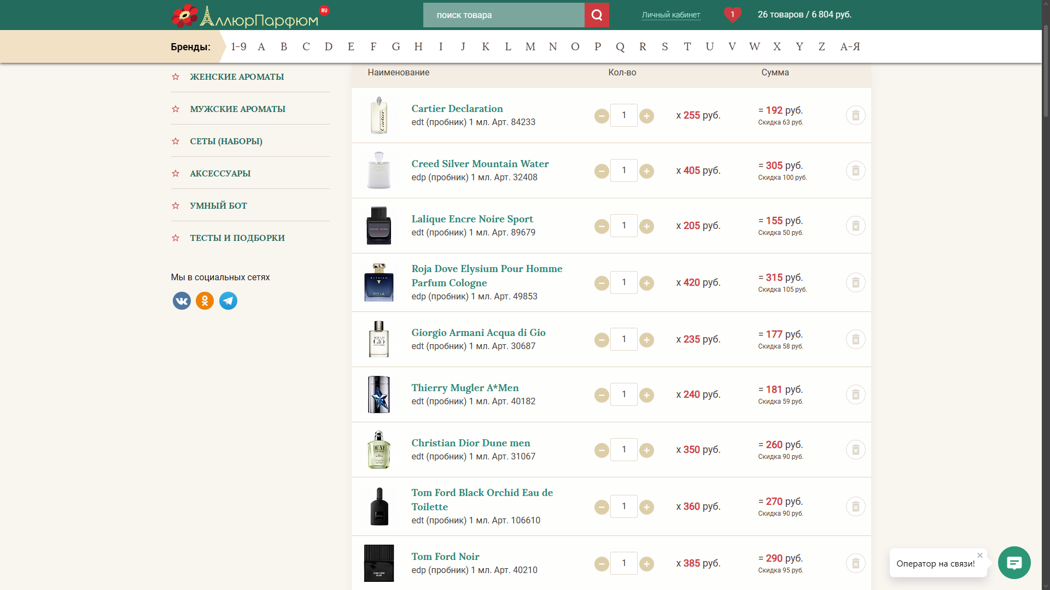1050x590 pixels.
Task: Open the favorites heart icon
Action: coord(732,15)
